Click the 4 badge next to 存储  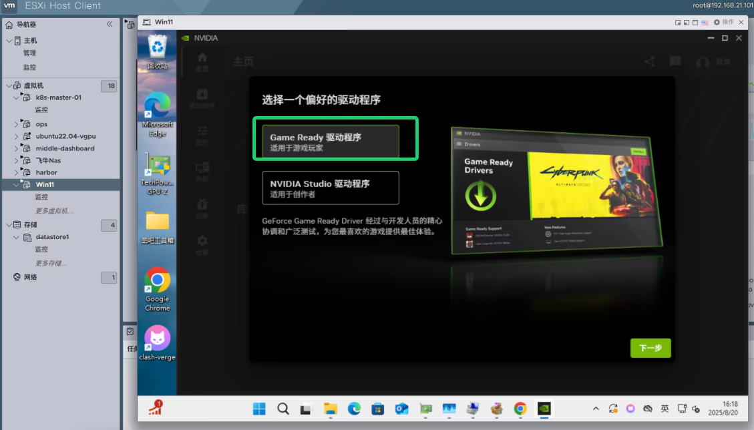(x=109, y=225)
